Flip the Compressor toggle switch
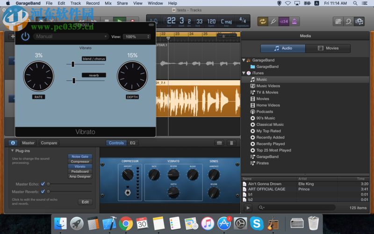Viewport: 374px width, 234px height. point(128,192)
